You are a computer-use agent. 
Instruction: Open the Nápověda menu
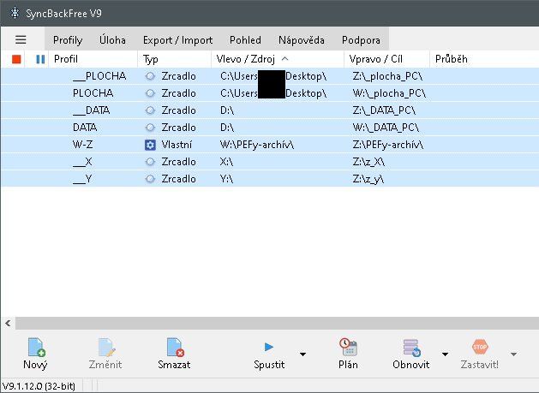302,40
